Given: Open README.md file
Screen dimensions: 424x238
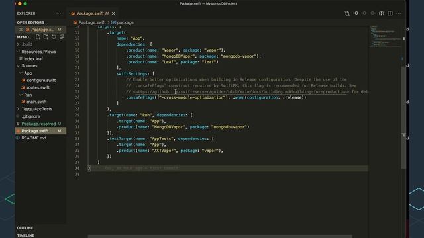Looking at the screenshot, I should (34, 138).
